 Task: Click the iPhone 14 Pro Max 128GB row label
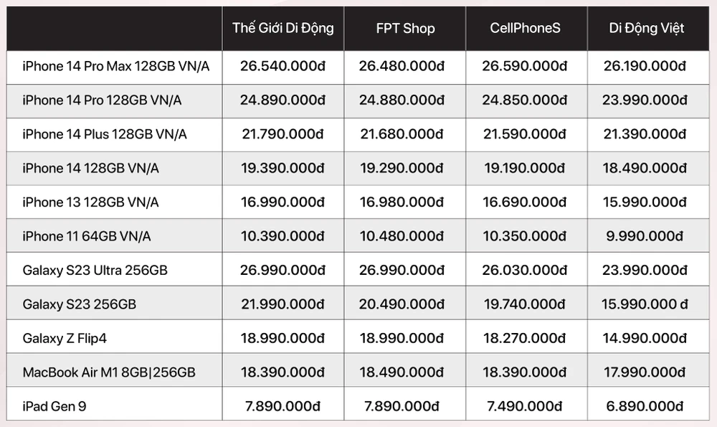[116, 67]
